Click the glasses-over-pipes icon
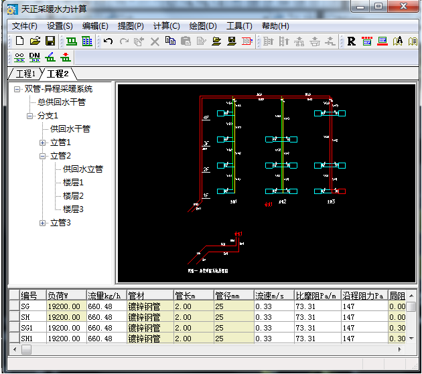This screenshot has width=422, height=374. (x=19, y=58)
